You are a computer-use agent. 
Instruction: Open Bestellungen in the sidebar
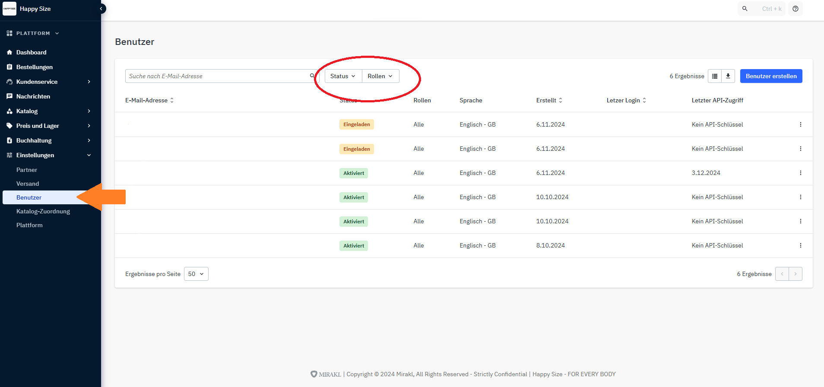pyautogui.click(x=35, y=67)
